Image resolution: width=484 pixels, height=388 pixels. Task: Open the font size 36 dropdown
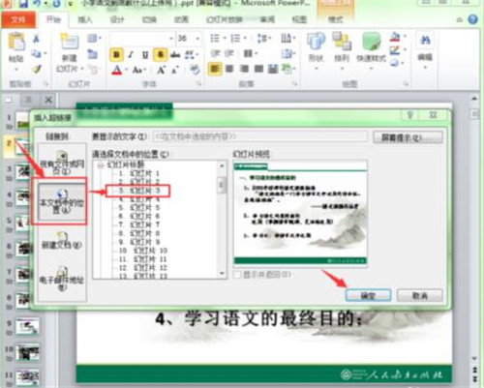click(197, 39)
